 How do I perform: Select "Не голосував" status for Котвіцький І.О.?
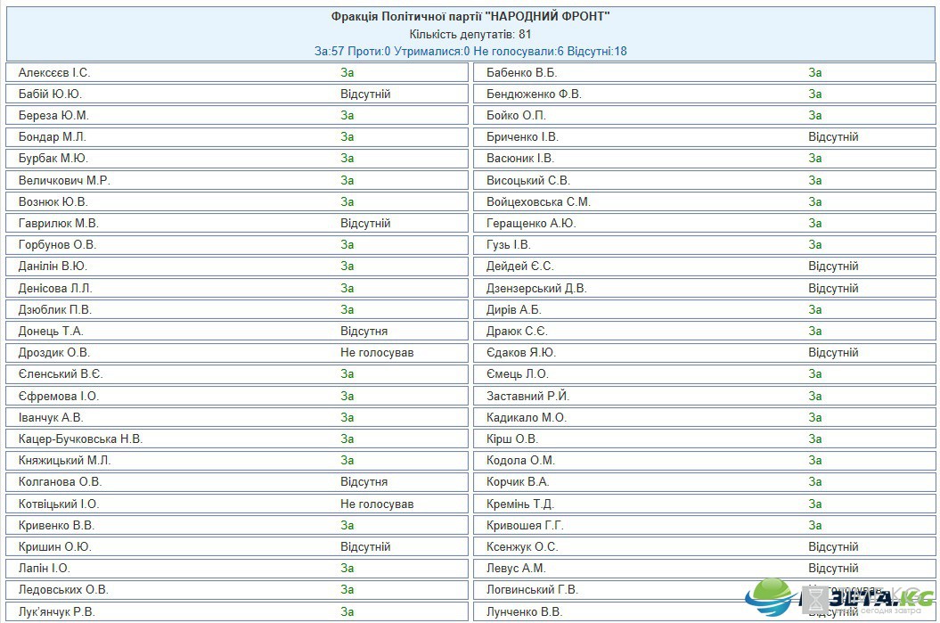point(377,504)
